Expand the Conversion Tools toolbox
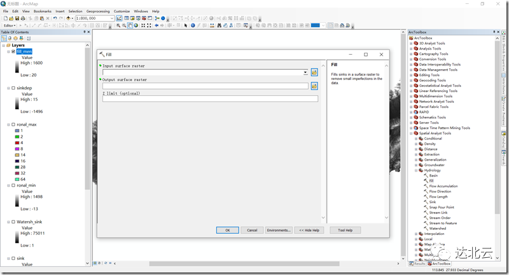The width and height of the screenshot is (509, 275). point(411,59)
